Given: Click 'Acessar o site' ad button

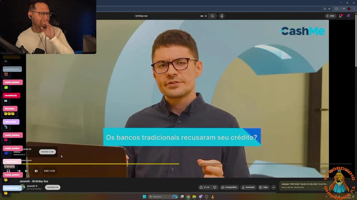Looking at the screenshot, I should pos(47,152).
